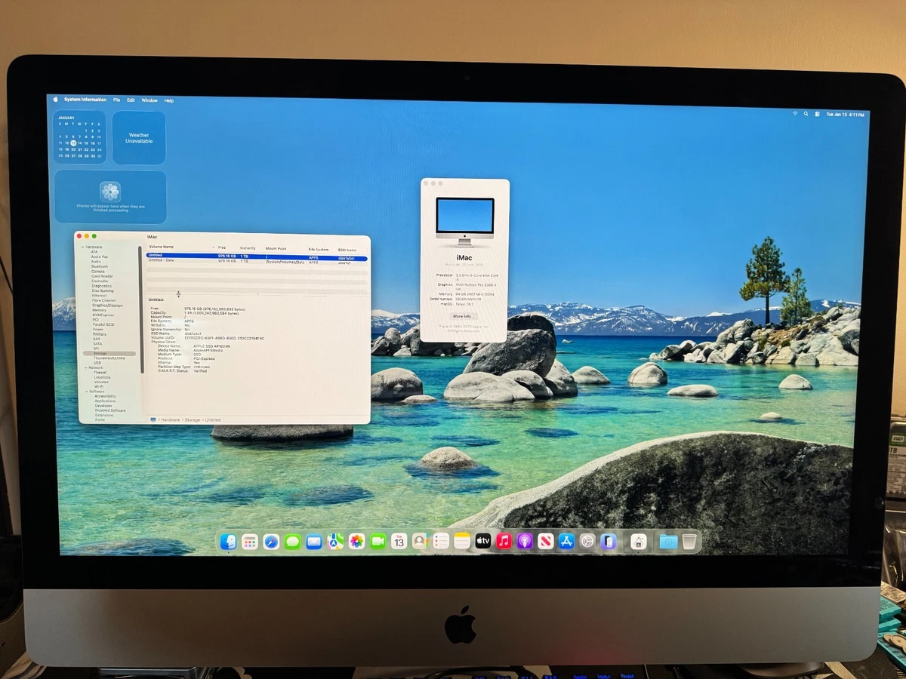
Task: Open Photos from the Dock
Action: (x=357, y=541)
